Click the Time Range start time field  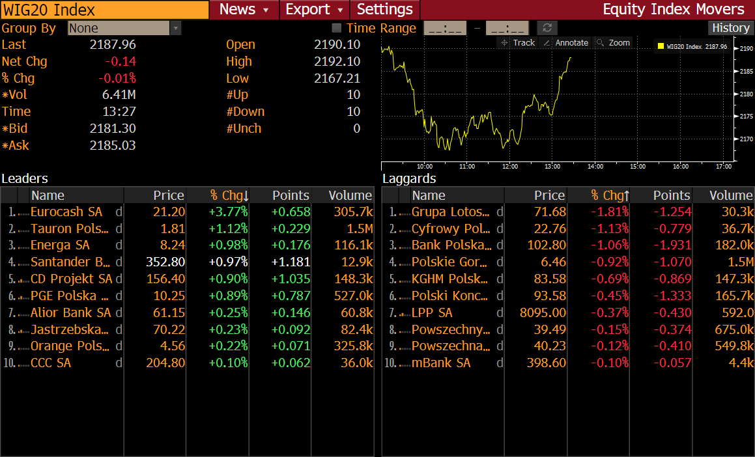click(445, 28)
